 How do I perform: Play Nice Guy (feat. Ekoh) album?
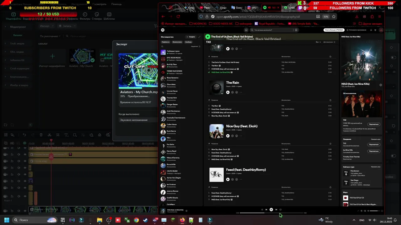pos(228,136)
